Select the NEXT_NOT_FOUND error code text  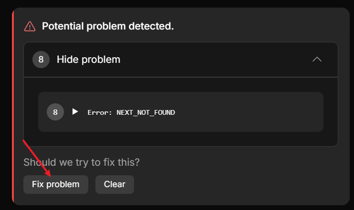click(146, 112)
